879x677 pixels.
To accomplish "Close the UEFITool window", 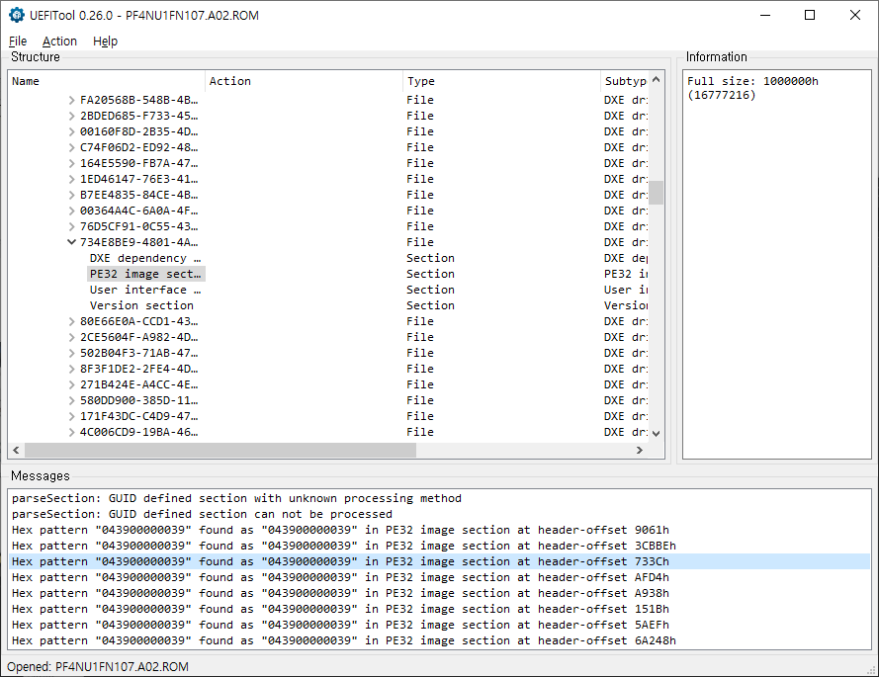I will click(x=855, y=15).
